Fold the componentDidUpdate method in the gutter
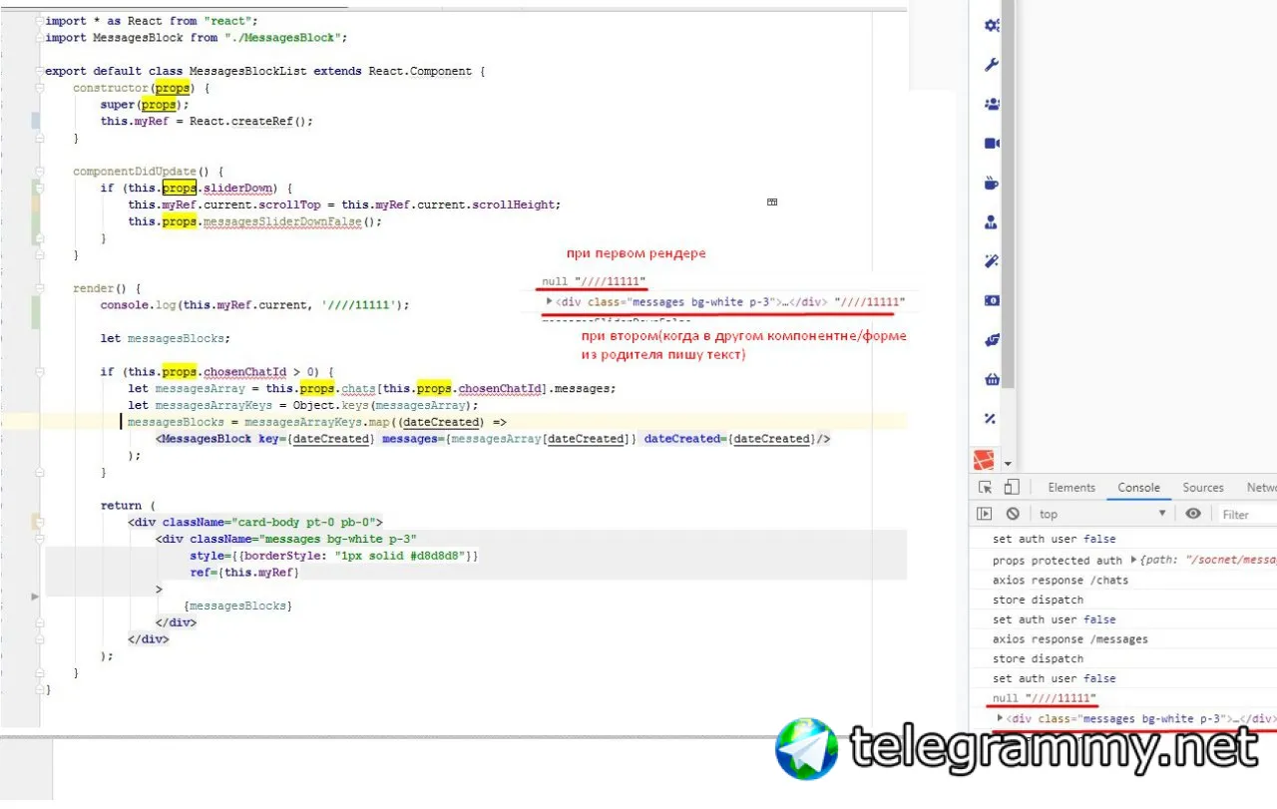The height and width of the screenshot is (809, 1277). point(39,172)
